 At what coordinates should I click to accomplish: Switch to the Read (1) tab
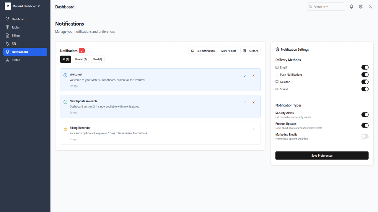coord(97,59)
